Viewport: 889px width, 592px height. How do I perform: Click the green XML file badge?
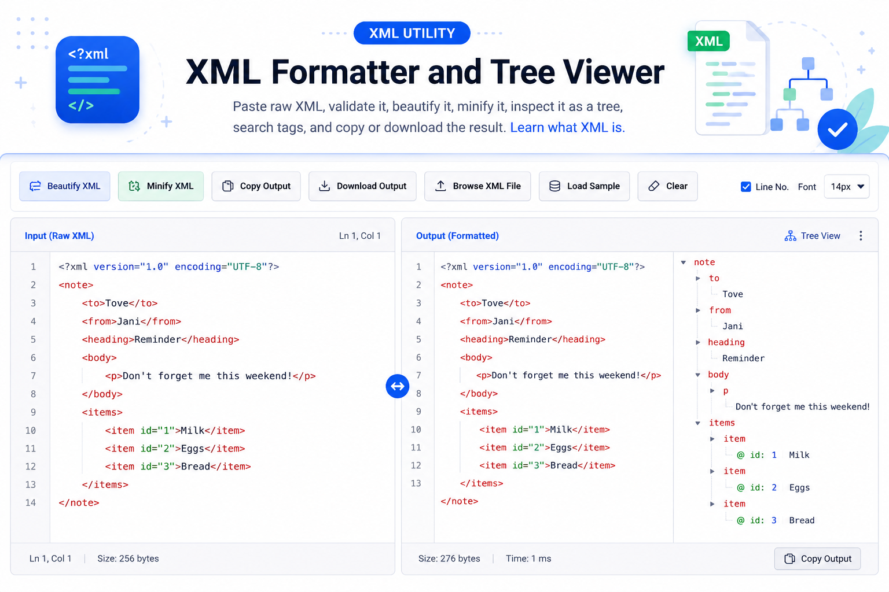click(708, 41)
